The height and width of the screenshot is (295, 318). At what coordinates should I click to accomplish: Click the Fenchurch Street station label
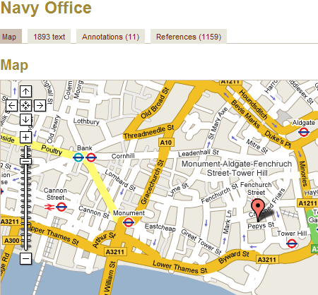(256, 188)
